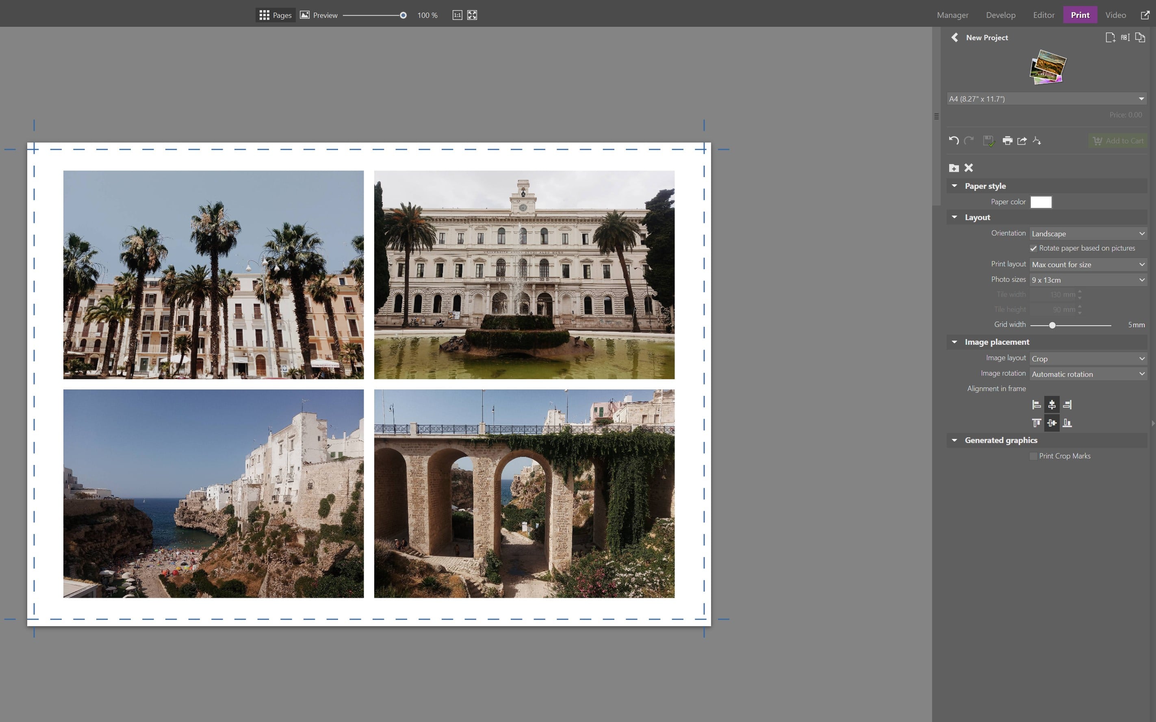Uncheck Rotate paper based on pictures
This screenshot has width=1156, height=722.
coord(1033,248)
